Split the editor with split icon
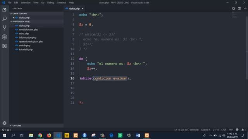The width and height of the screenshot is (248, 139). coord(239,8)
